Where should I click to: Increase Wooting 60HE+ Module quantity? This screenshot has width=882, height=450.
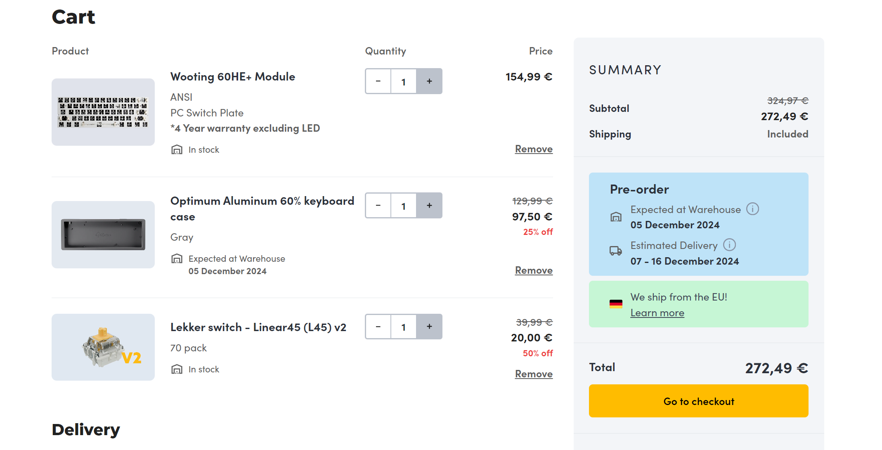pos(429,81)
